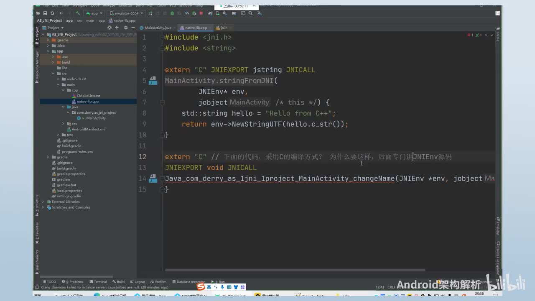Open the TODO tool window

pyautogui.click(x=49, y=282)
